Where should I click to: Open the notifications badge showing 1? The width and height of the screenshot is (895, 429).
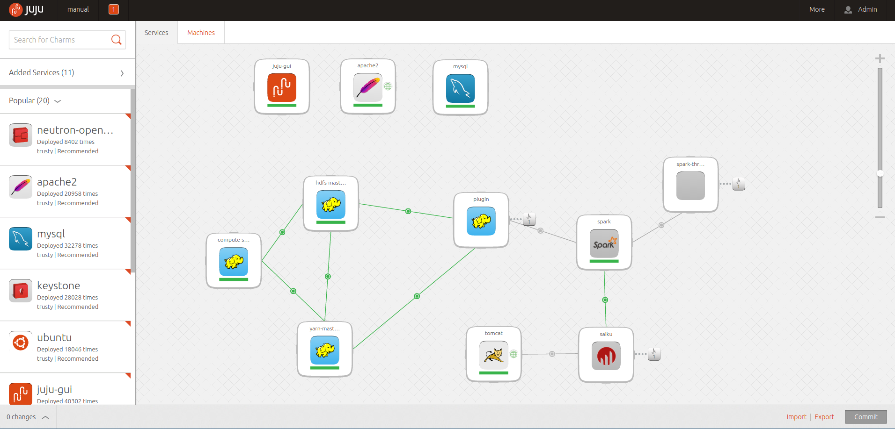point(114,9)
